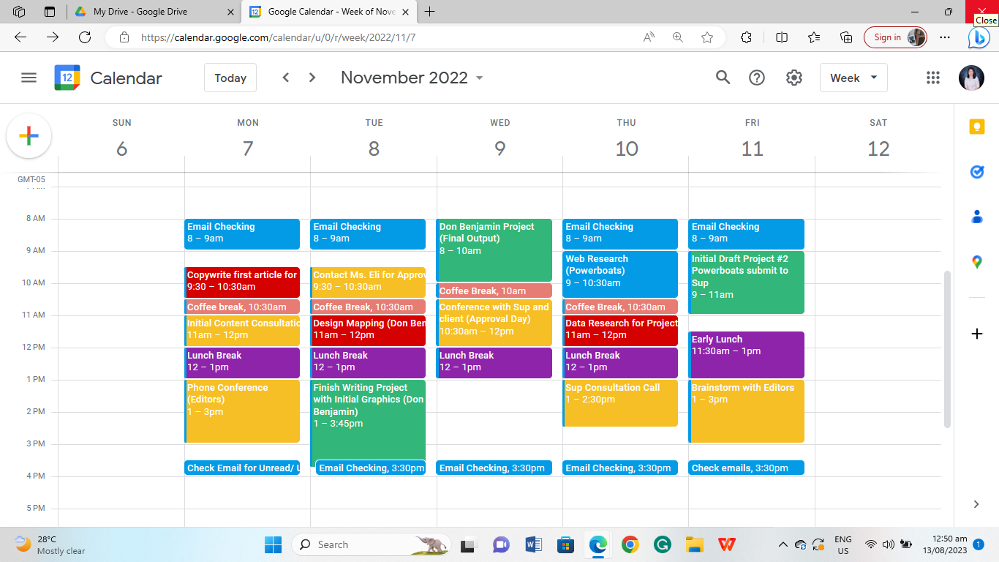Image resolution: width=999 pixels, height=562 pixels.
Task: Open the Google account profile picture
Action: (x=971, y=78)
